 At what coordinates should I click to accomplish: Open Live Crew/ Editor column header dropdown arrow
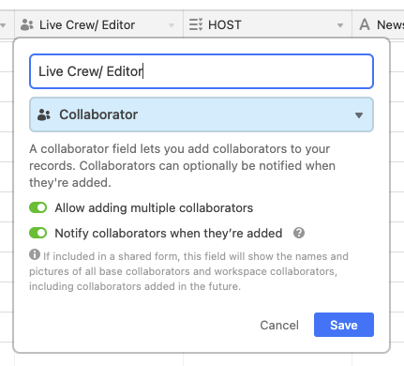[172, 25]
